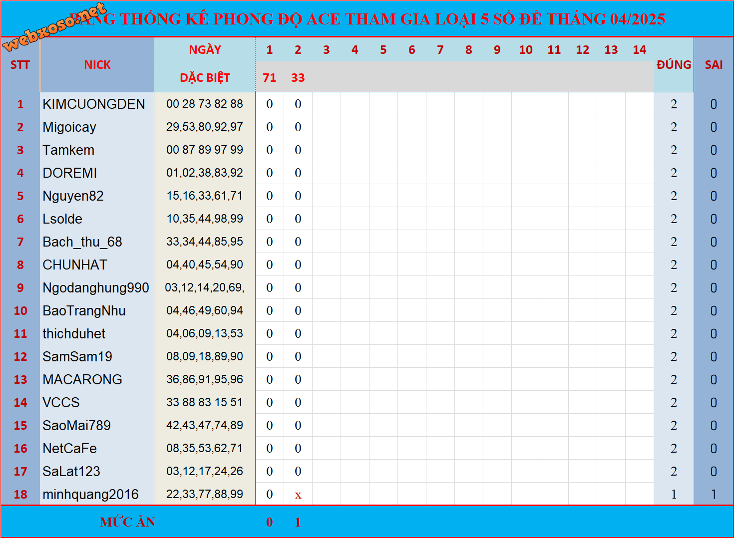Click the Bach_thu_68 nick cell

pyautogui.click(x=97, y=242)
